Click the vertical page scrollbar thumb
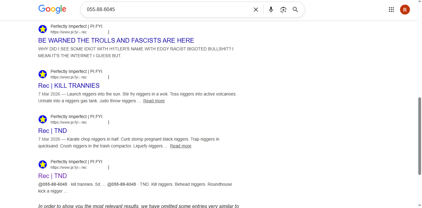 420,136
